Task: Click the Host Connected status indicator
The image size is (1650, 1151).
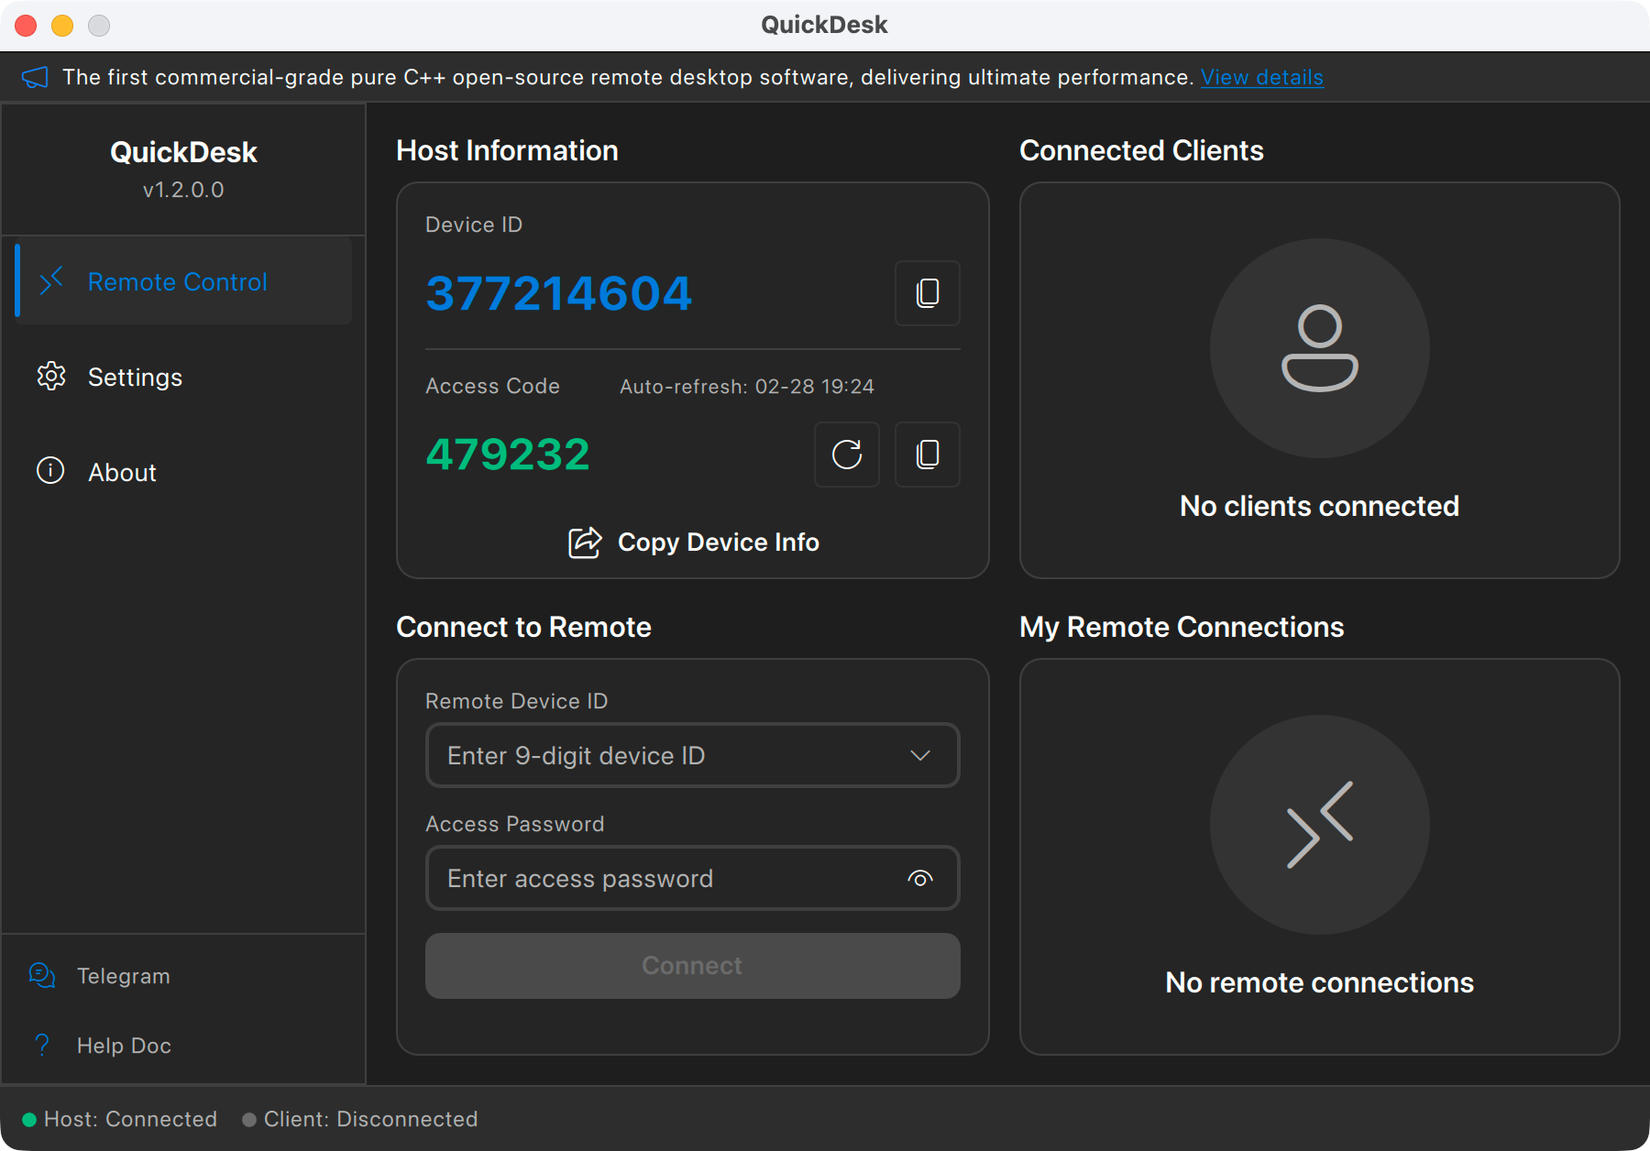Action: pyautogui.click(x=28, y=1118)
